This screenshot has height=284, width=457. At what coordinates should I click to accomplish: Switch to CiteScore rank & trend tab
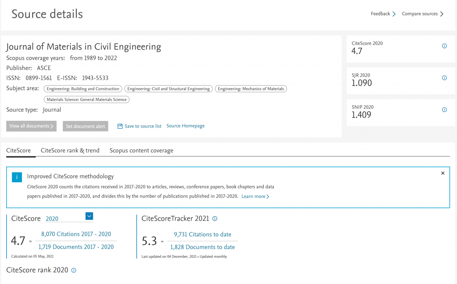point(70,151)
